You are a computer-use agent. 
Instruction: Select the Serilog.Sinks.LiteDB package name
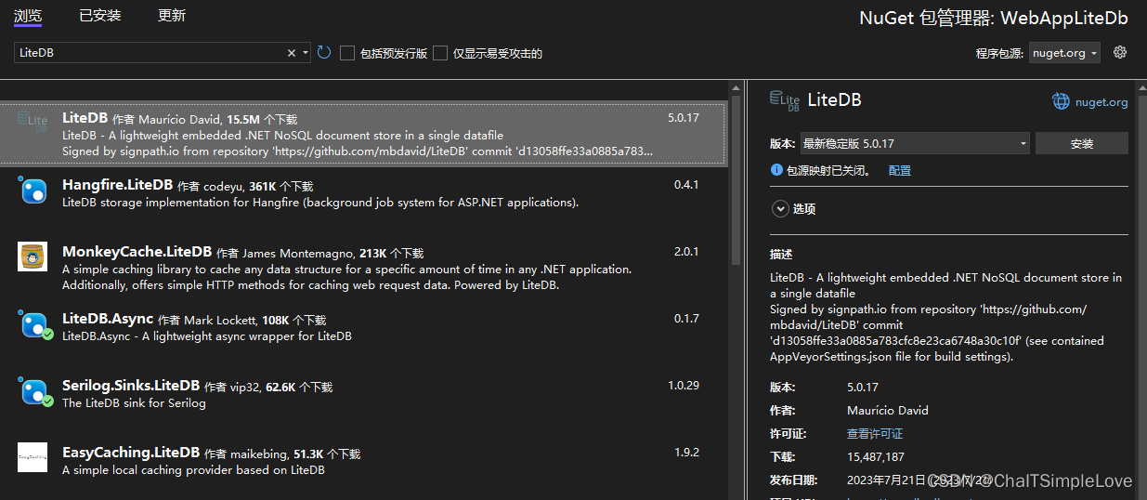131,385
